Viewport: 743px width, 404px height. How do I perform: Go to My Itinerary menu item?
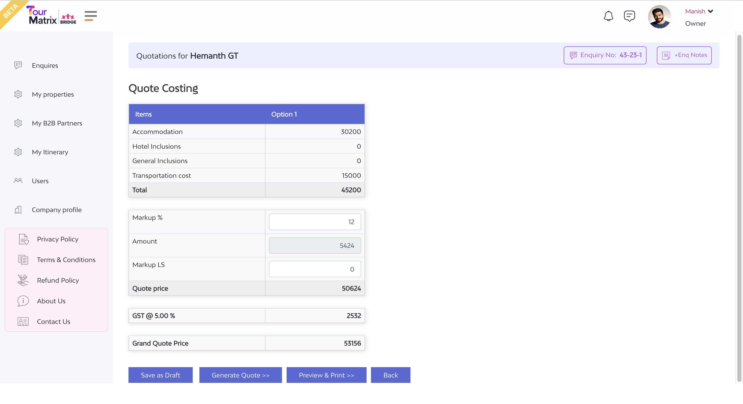point(50,152)
